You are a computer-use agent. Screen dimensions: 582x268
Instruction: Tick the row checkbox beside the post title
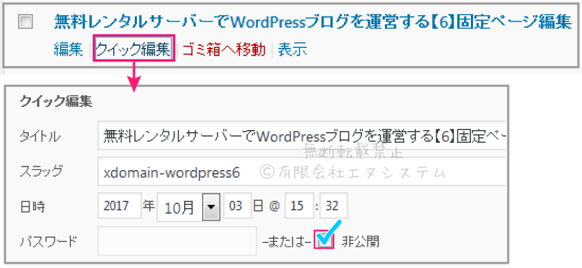[25, 22]
